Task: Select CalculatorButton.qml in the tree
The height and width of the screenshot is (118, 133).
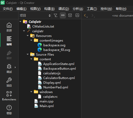Action: click(x=59, y=78)
